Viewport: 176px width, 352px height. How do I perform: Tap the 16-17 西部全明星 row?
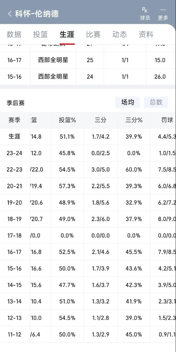coord(88,60)
